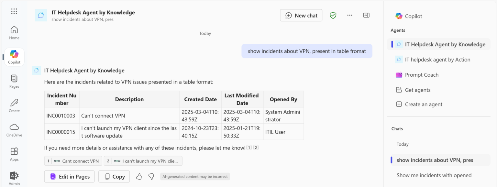
Task: Open Create from the left sidebar
Action: click(14, 105)
